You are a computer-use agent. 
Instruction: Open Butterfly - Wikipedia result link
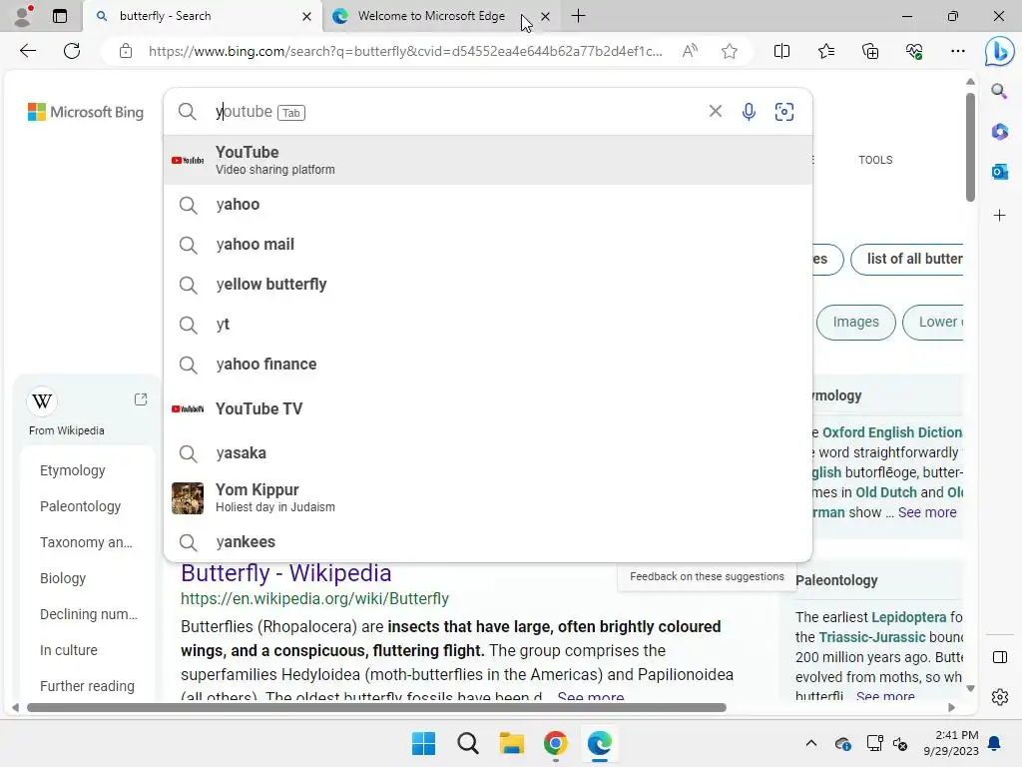286,573
